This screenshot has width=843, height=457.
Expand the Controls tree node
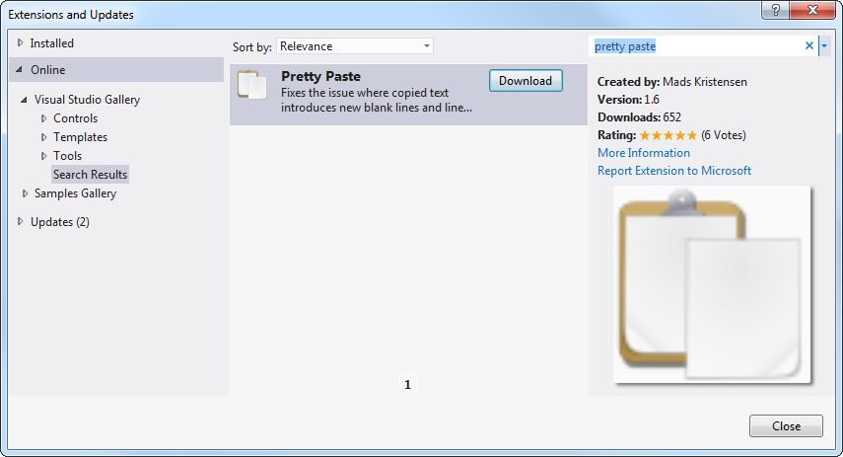(x=44, y=118)
